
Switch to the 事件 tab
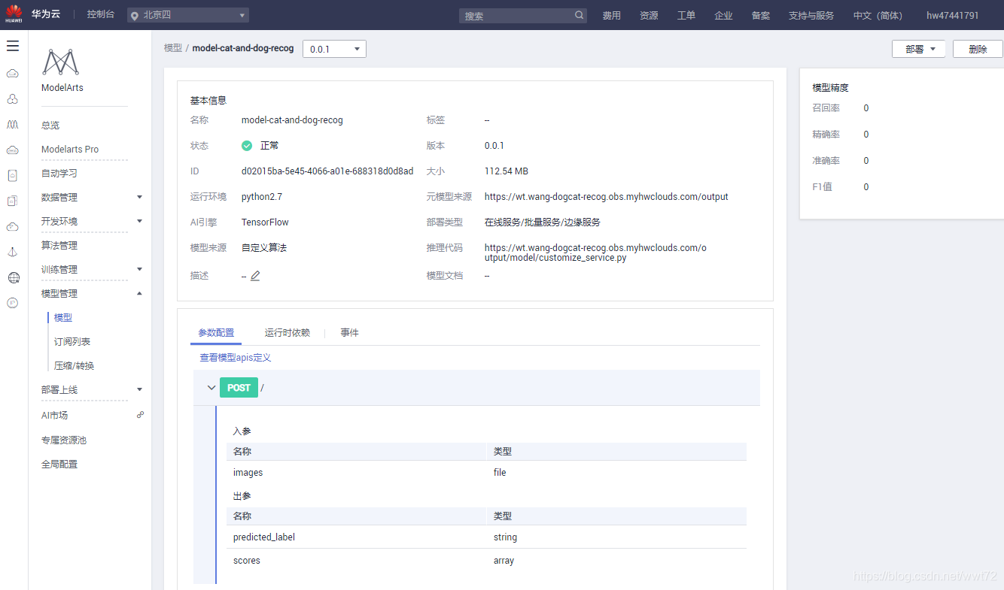coord(349,332)
